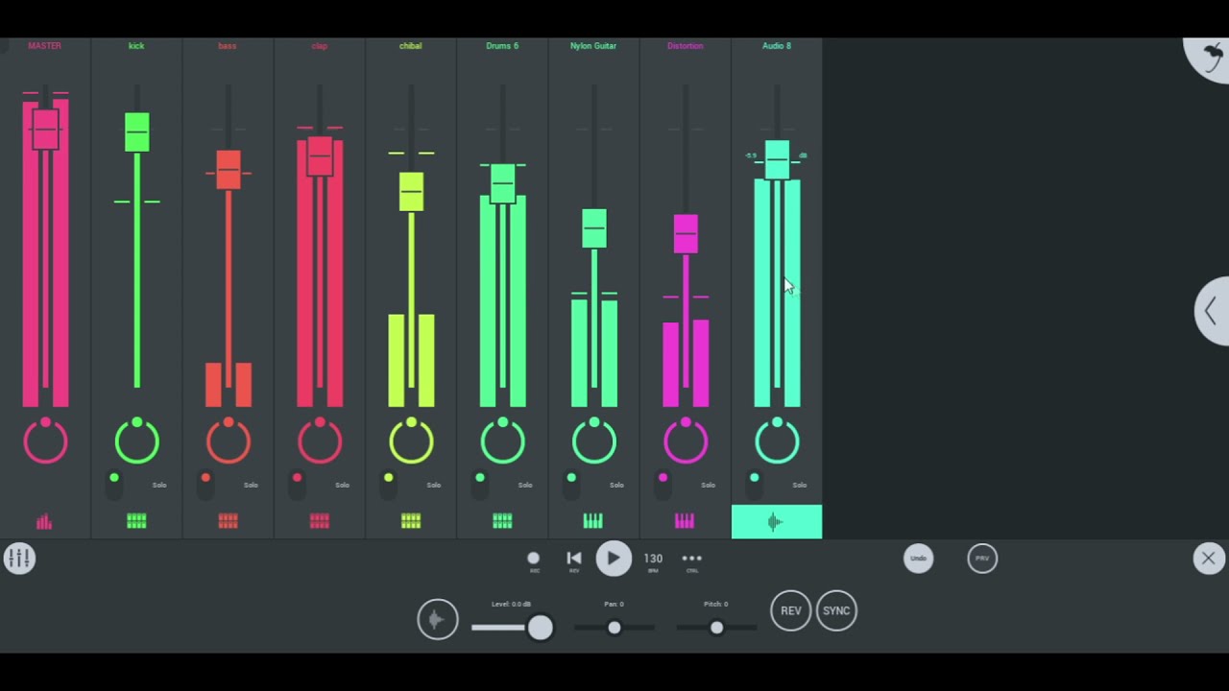This screenshot has width=1229, height=691.
Task: Click the 130 BPM tempo value
Action: (653, 558)
